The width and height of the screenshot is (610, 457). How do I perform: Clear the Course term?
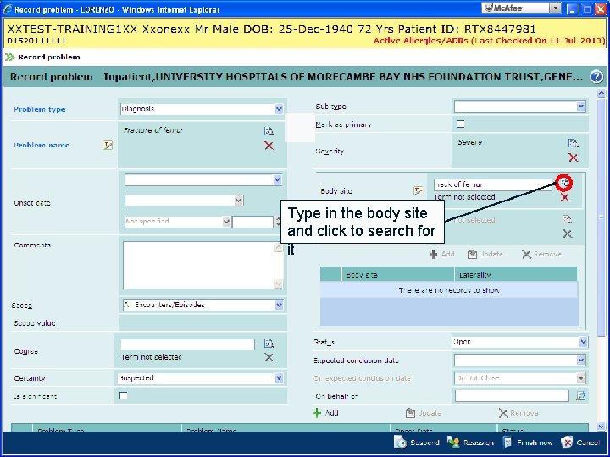(x=269, y=357)
